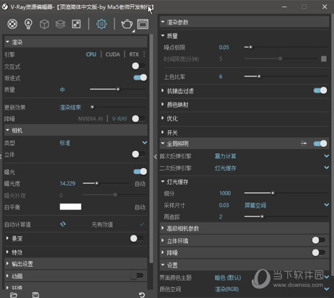Open the Render Elements layers icon
The width and height of the screenshot is (334, 298).
point(60,24)
